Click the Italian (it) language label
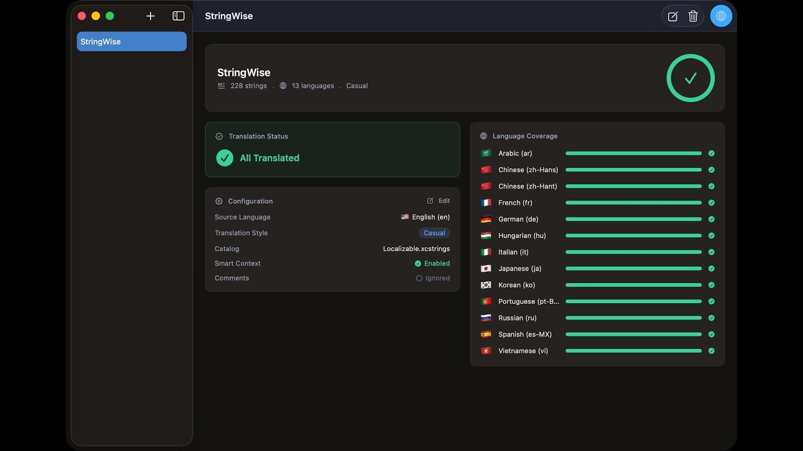This screenshot has width=803, height=451. 513,252
